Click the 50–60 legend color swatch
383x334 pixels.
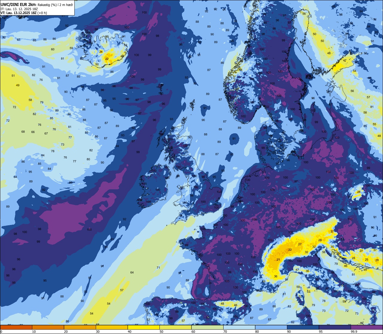point(175,327)
